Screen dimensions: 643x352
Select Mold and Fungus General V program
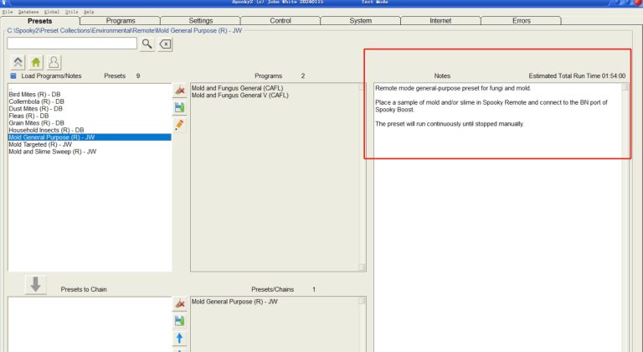click(x=239, y=96)
